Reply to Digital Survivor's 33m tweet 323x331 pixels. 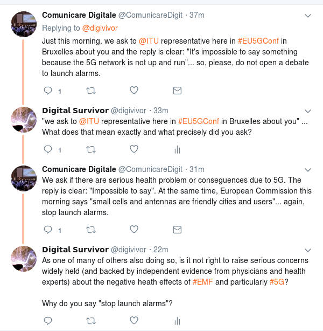click(47, 149)
